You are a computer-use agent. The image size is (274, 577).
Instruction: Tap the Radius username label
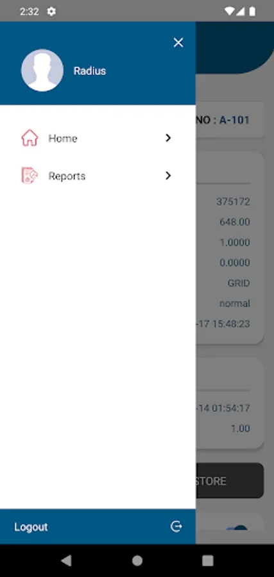click(x=90, y=71)
